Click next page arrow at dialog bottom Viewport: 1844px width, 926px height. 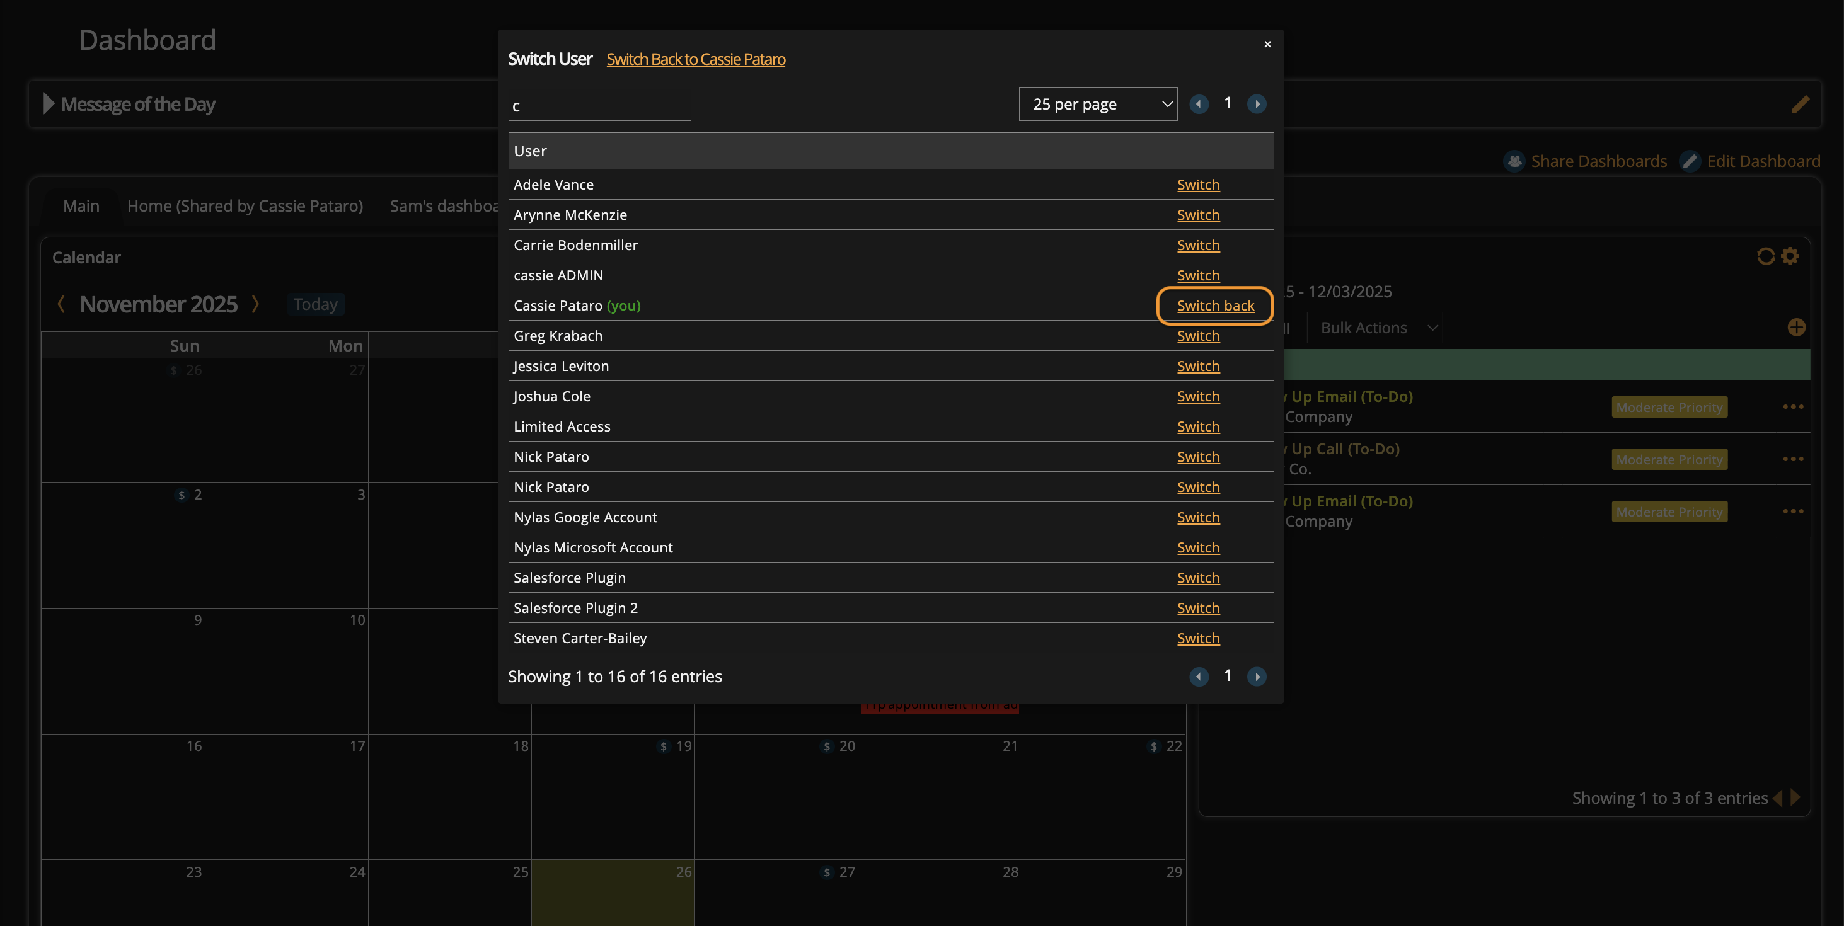[x=1256, y=677]
